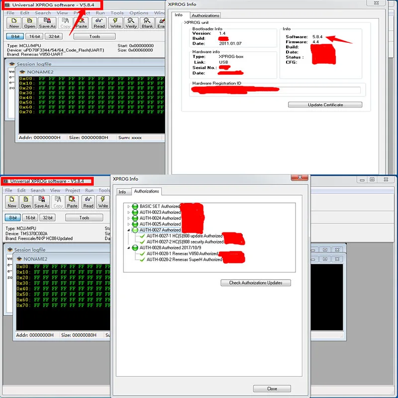398x398 pixels.
Task: Collapse AUTH-0028 Authorized node
Action: pyautogui.click(x=128, y=247)
